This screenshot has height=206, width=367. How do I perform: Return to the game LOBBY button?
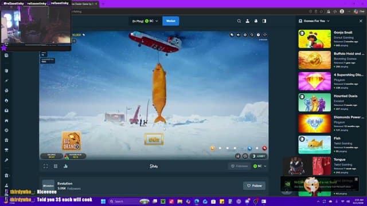pos(259,156)
